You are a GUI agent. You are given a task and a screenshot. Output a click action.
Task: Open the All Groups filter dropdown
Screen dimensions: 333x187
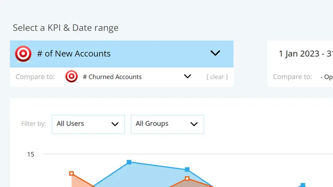click(x=167, y=124)
